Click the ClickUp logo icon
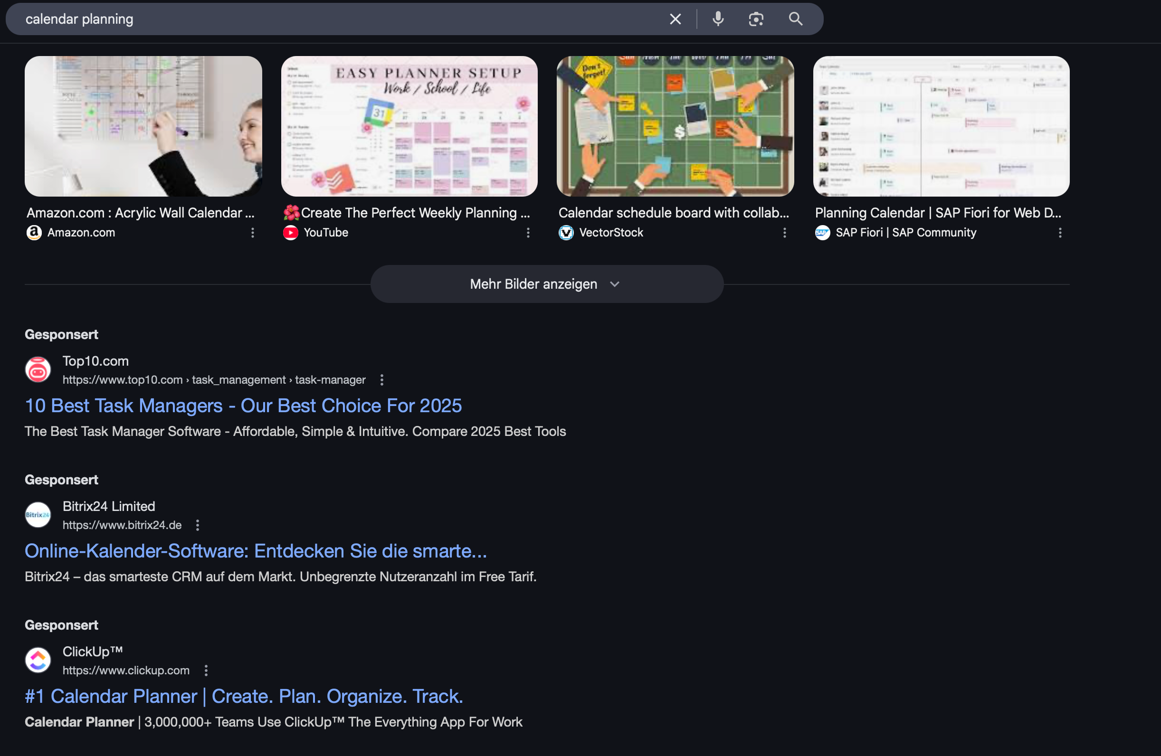 pyautogui.click(x=38, y=660)
